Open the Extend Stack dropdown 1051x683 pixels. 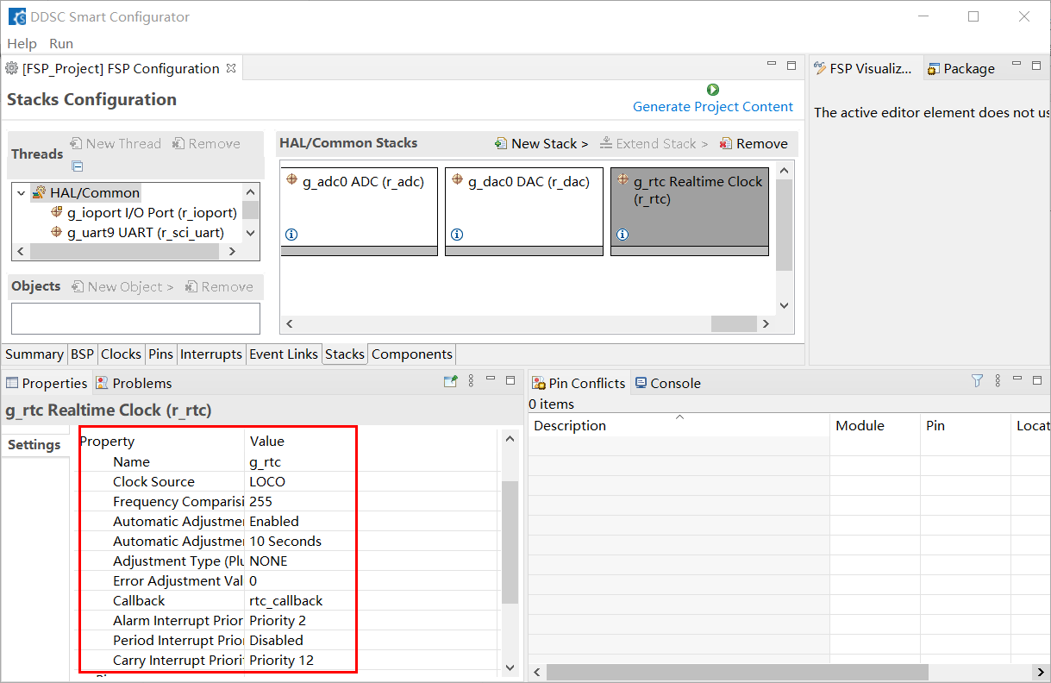click(x=654, y=143)
